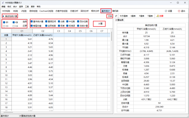Click cell value 5.61 in column C1
The width and height of the screenshot is (189, 118).
coord(22,39)
